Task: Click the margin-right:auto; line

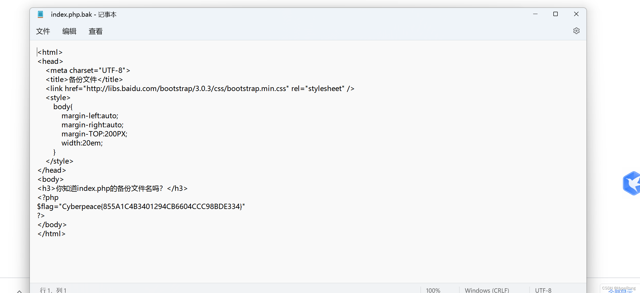Action: [93, 125]
